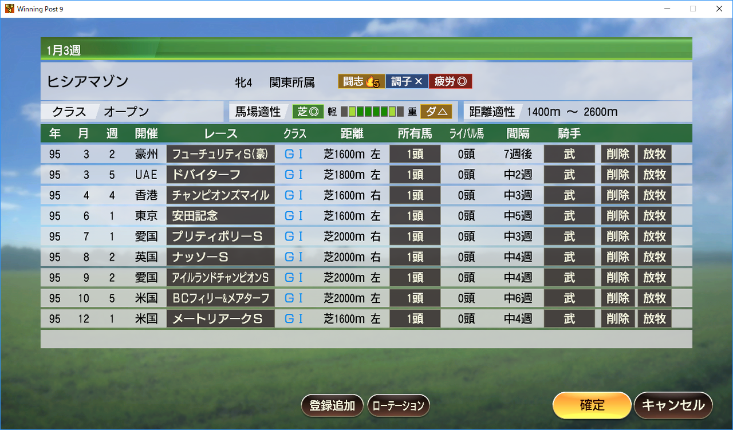
Task: Delete the メートリアークS entry
Action: pyautogui.click(x=618, y=319)
